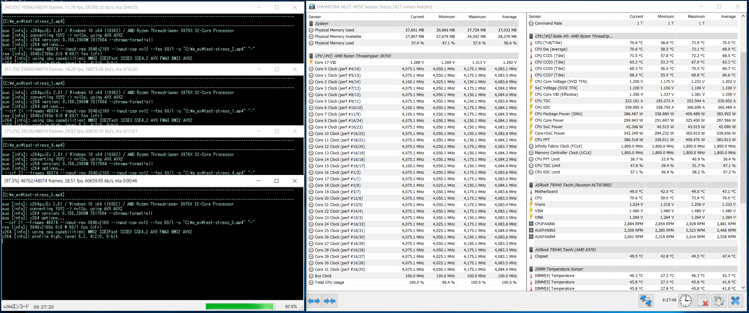Click the fan icon next to AUXFANIN4
The width and height of the screenshot is (749, 313).
(531, 237)
